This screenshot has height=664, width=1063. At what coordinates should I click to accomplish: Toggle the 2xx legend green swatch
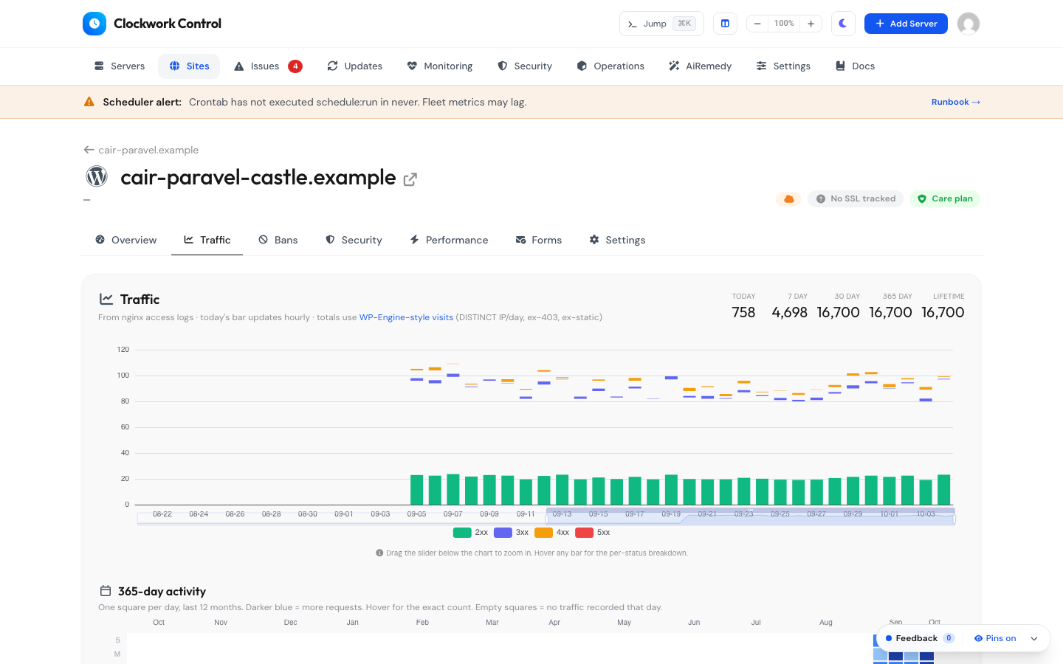click(462, 533)
